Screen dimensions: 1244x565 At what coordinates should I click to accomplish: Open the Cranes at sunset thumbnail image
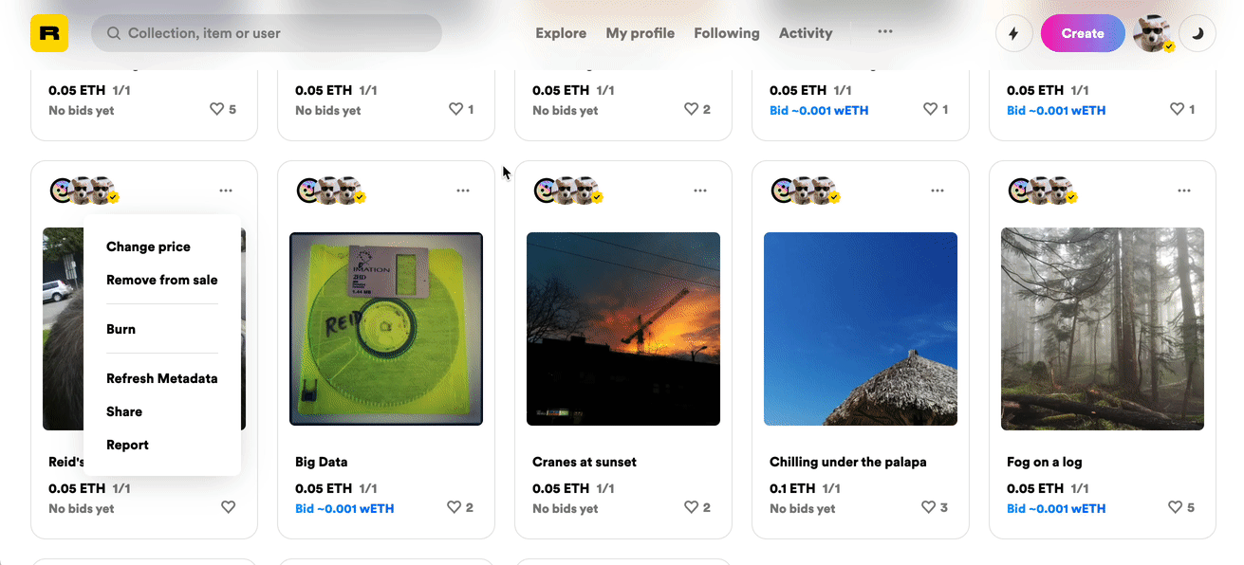(x=623, y=329)
